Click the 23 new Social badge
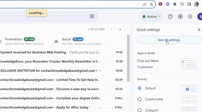This screenshot has width=202, height=112. pos(78,39)
